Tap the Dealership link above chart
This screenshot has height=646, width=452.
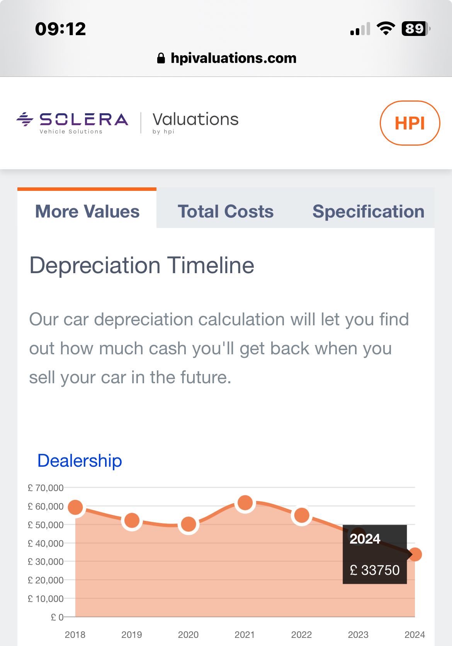(80, 461)
